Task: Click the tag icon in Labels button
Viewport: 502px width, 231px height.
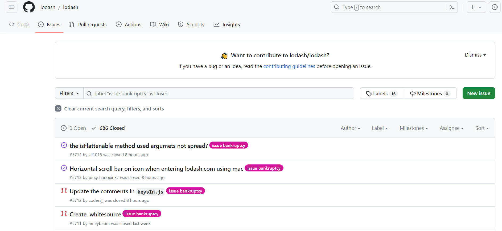Action: (369, 93)
